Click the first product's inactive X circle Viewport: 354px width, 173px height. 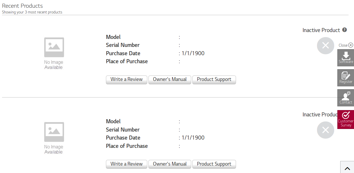(x=325, y=45)
